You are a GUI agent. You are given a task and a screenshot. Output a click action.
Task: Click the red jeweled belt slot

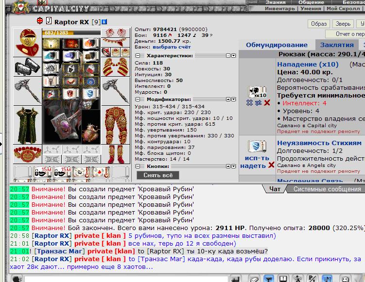28,154
